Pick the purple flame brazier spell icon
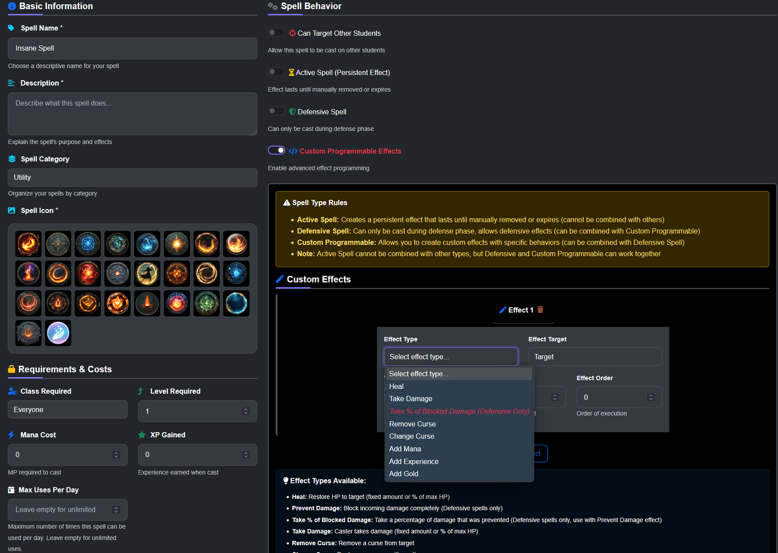The width and height of the screenshot is (778, 553). point(28,274)
